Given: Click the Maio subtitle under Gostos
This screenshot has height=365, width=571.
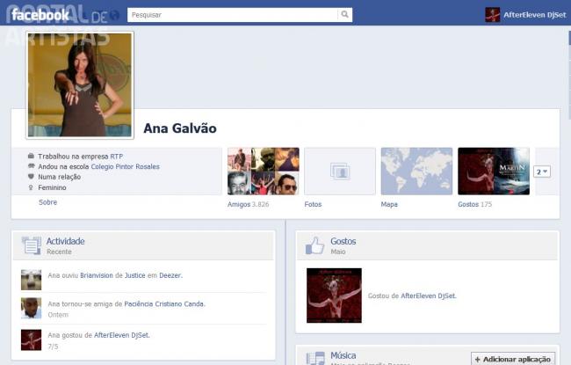Looking at the screenshot, I should pyautogui.click(x=338, y=252).
